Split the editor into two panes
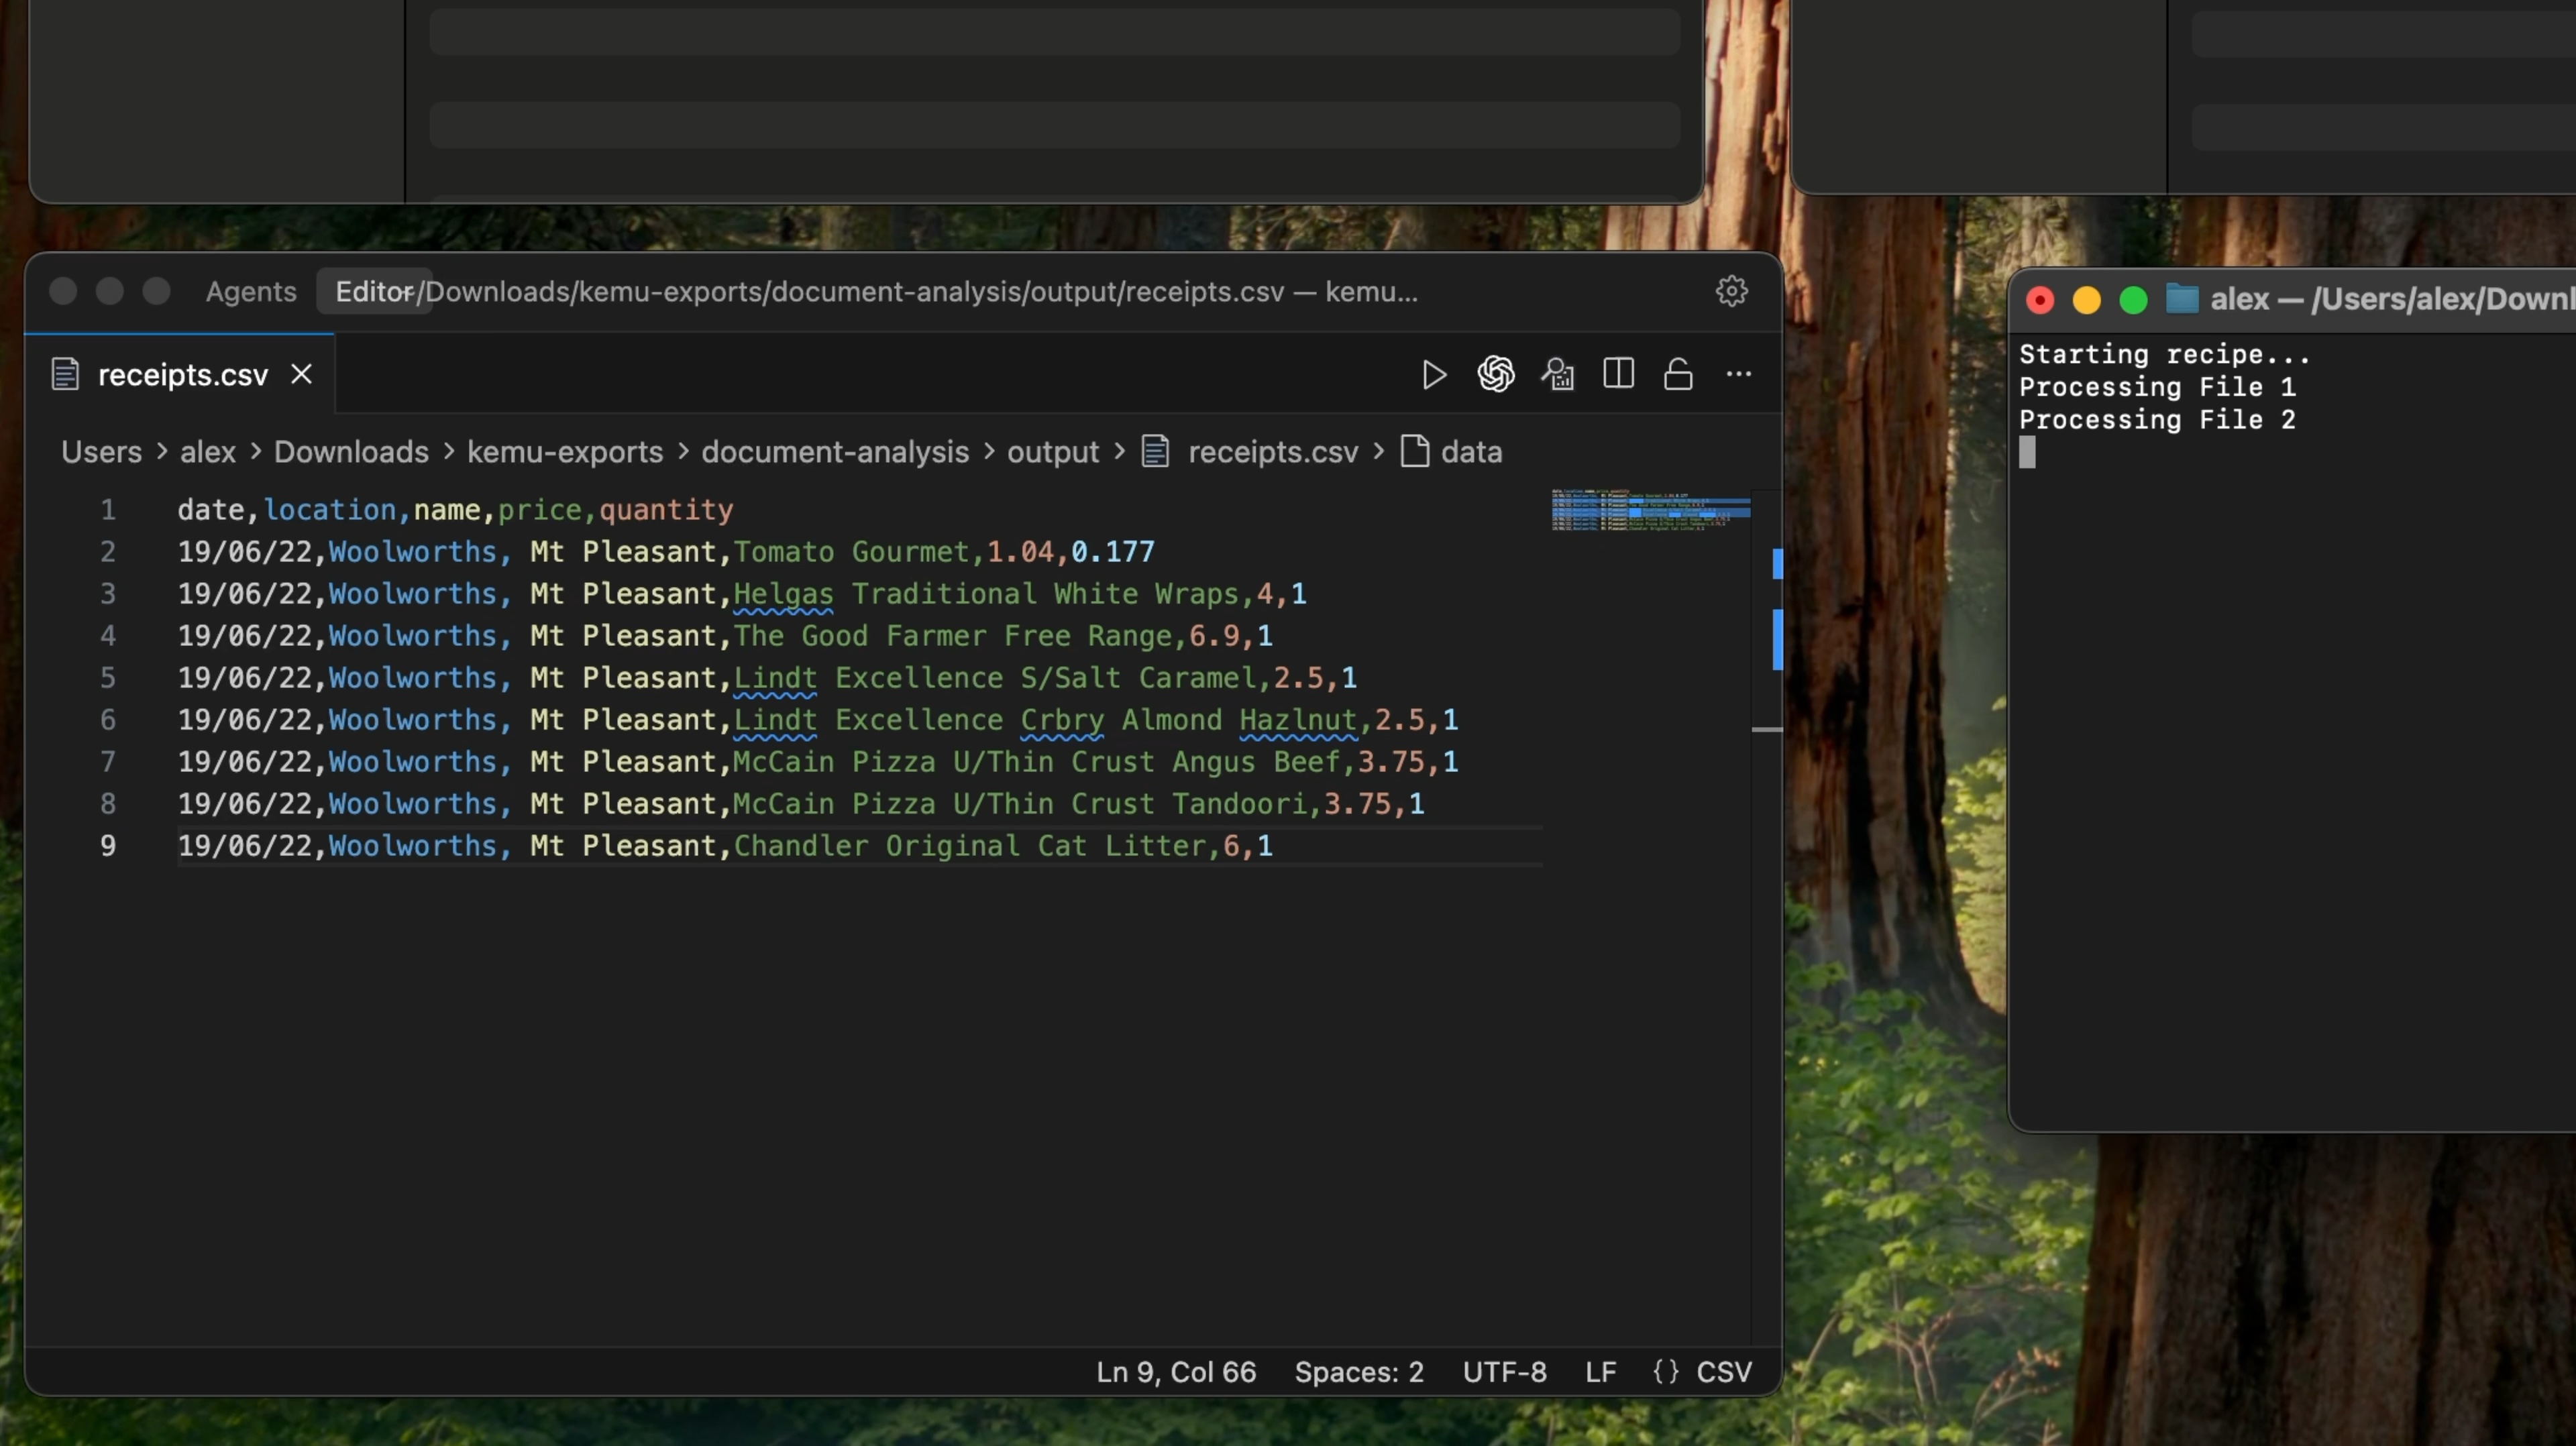This screenshot has height=1446, width=2576. coord(1618,375)
